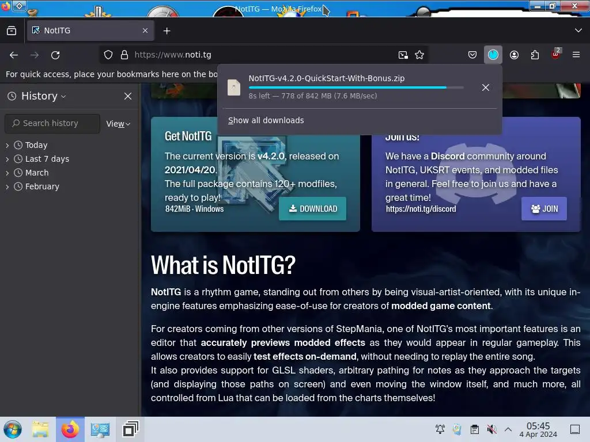
Task: Show all downloads
Action: pos(266,120)
